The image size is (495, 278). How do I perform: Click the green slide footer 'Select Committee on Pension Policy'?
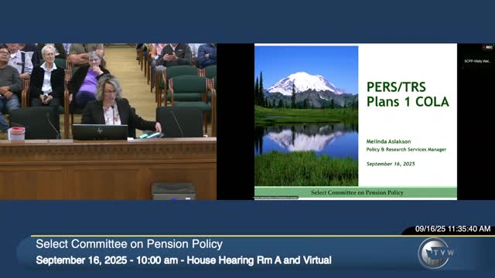(x=356, y=192)
